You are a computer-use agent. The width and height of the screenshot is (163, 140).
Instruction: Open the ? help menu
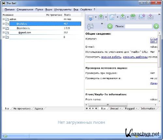click(95, 9)
